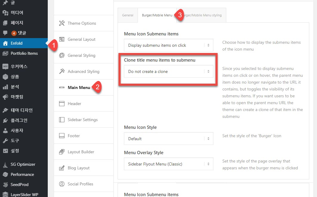This screenshot has width=317, height=197.
Task: Open 우커머스 in admin sidebar
Action: 24,66
